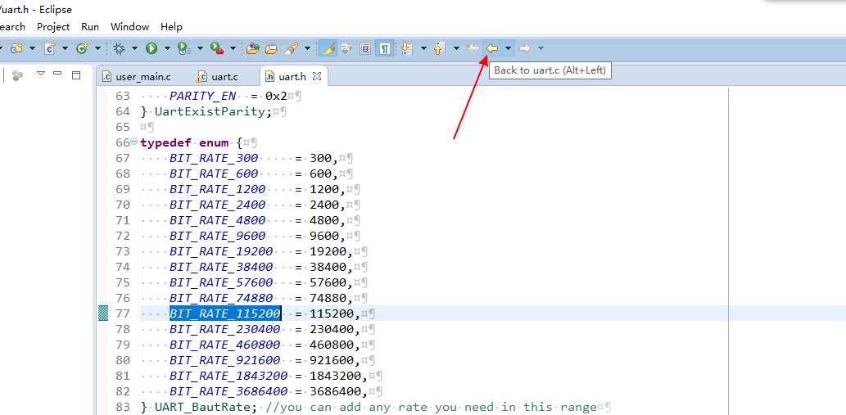Click the New C source file icon
The width and height of the screenshot is (846, 415).
(x=50, y=48)
